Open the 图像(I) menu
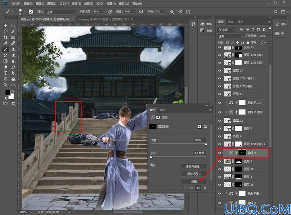 [40, 3]
